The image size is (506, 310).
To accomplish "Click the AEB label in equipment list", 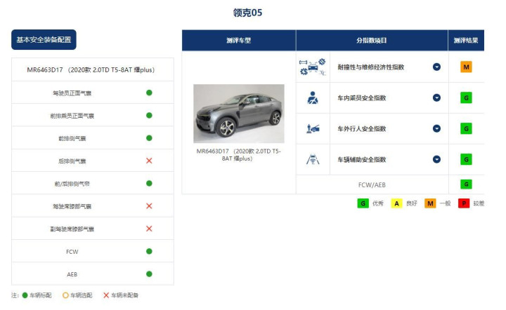I will 72,275.
